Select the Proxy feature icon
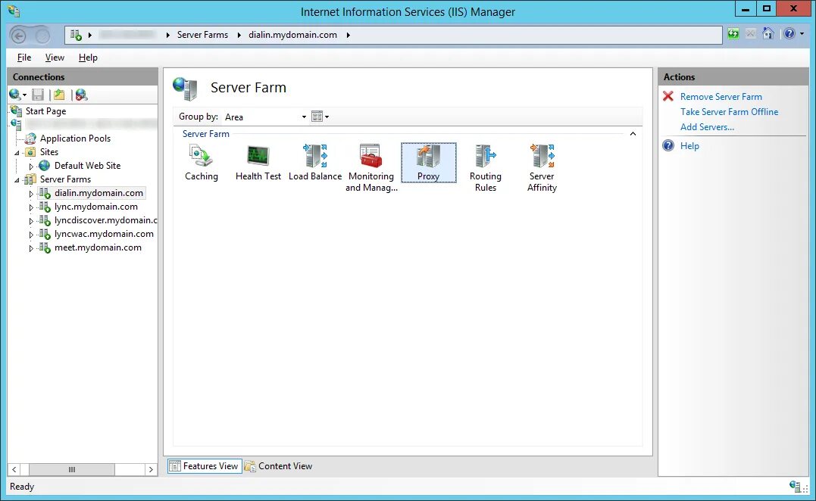Viewport: 816px width, 501px height. tap(428, 163)
